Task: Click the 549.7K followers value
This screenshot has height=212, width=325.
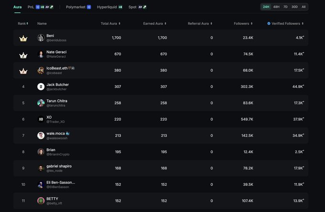Action: pos(247,119)
